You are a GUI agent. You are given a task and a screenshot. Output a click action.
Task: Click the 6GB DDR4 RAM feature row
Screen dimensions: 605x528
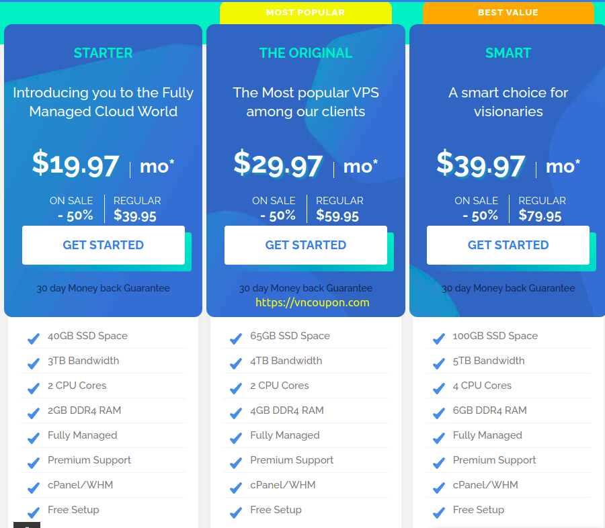(508, 410)
